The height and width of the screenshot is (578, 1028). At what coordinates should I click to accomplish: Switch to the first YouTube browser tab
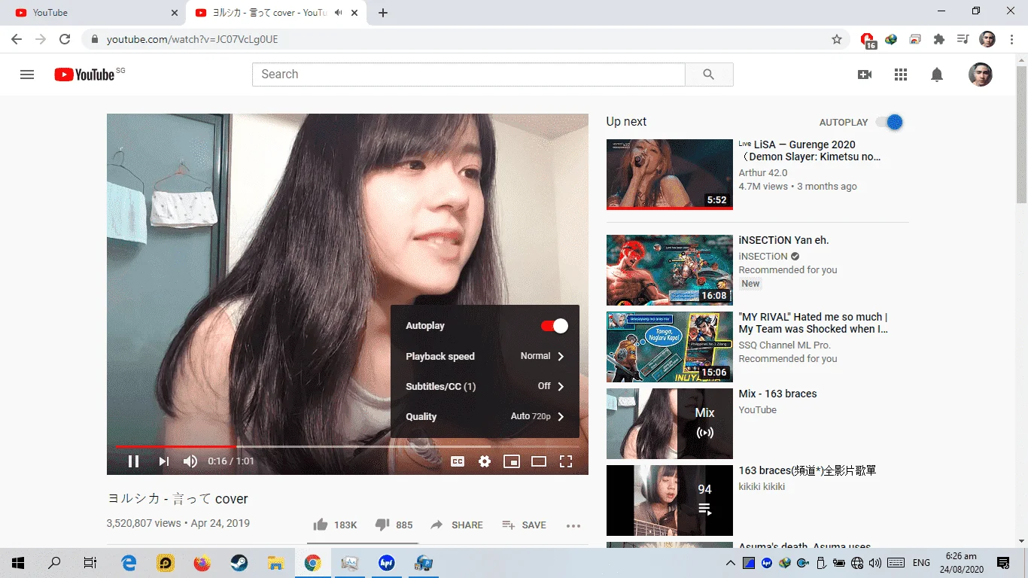(x=93, y=13)
